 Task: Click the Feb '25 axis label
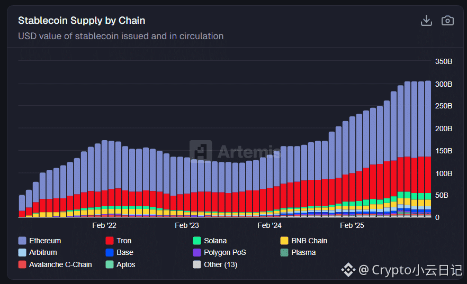pyautogui.click(x=352, y=225)
